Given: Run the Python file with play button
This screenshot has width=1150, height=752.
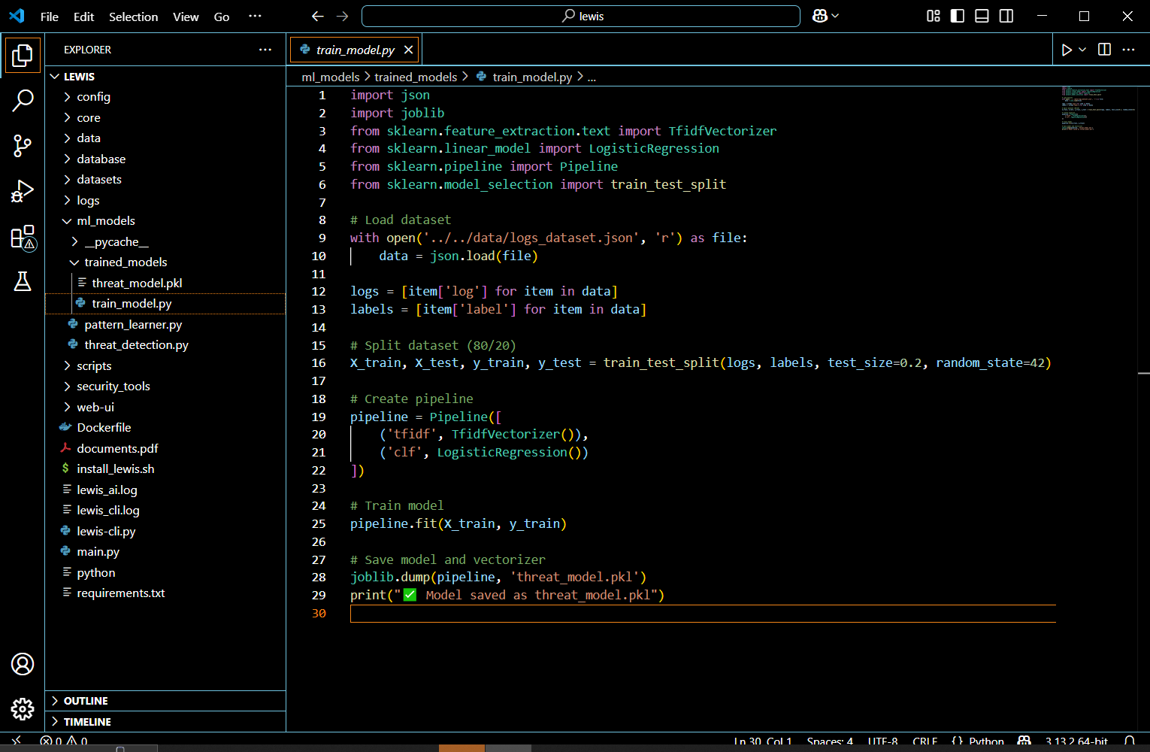Looking at the screenshot, I should click(x=1067, y=50).
